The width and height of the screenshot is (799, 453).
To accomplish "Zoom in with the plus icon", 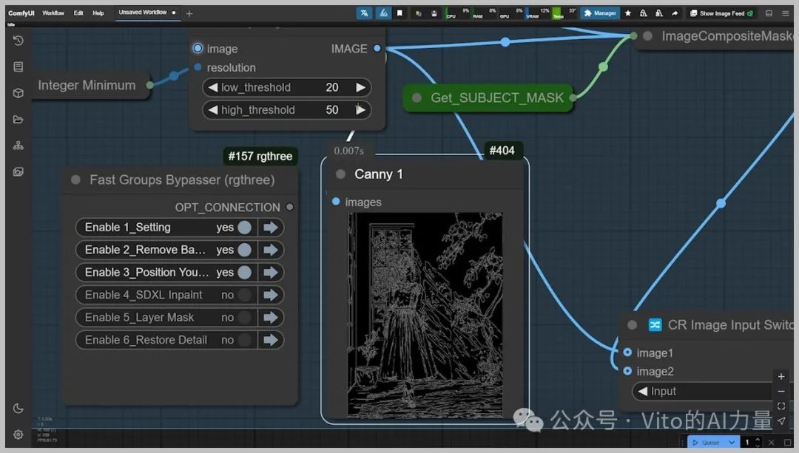I will point(781,377).
